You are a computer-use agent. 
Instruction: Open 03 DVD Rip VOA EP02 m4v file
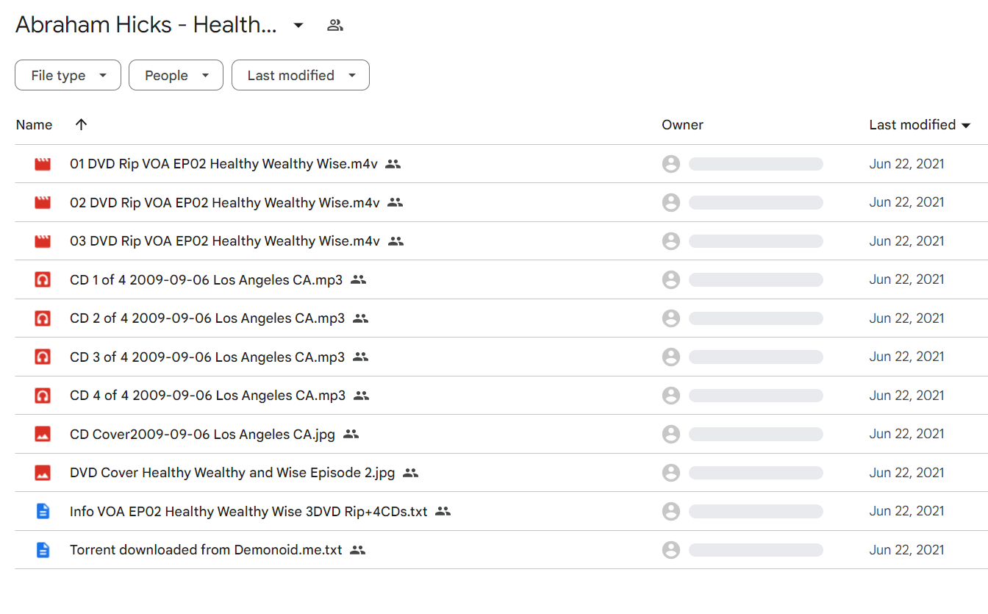(225, 241)
